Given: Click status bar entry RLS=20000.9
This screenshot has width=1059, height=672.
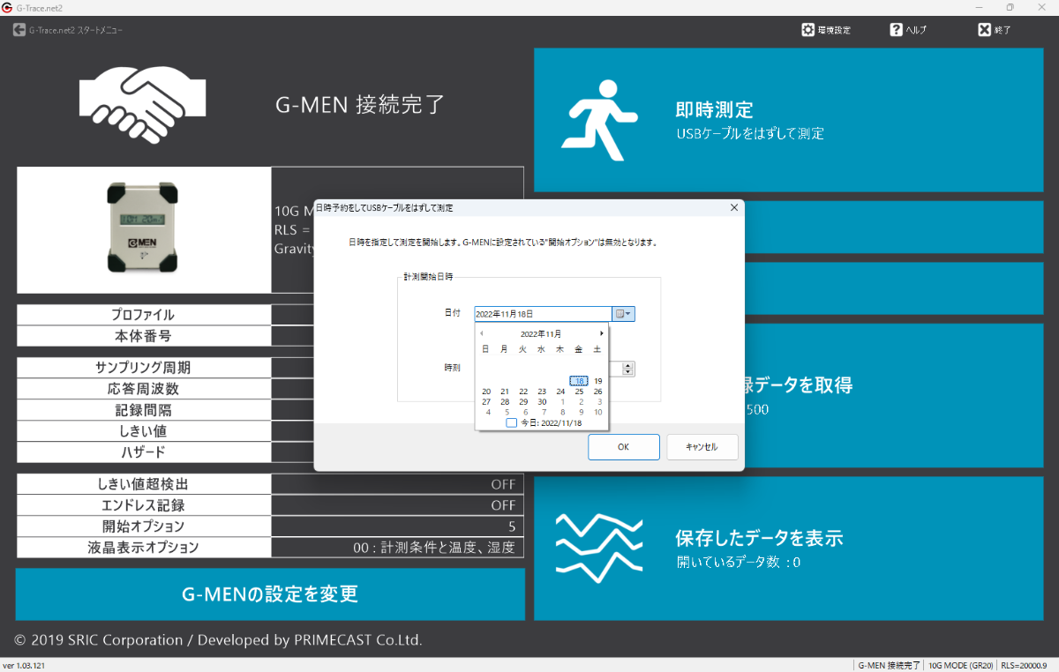Looking at the screenshot, I should [1024, 665].
